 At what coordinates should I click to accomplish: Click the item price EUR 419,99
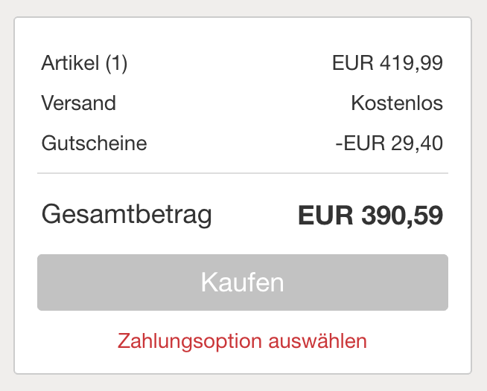pos(387,63)
